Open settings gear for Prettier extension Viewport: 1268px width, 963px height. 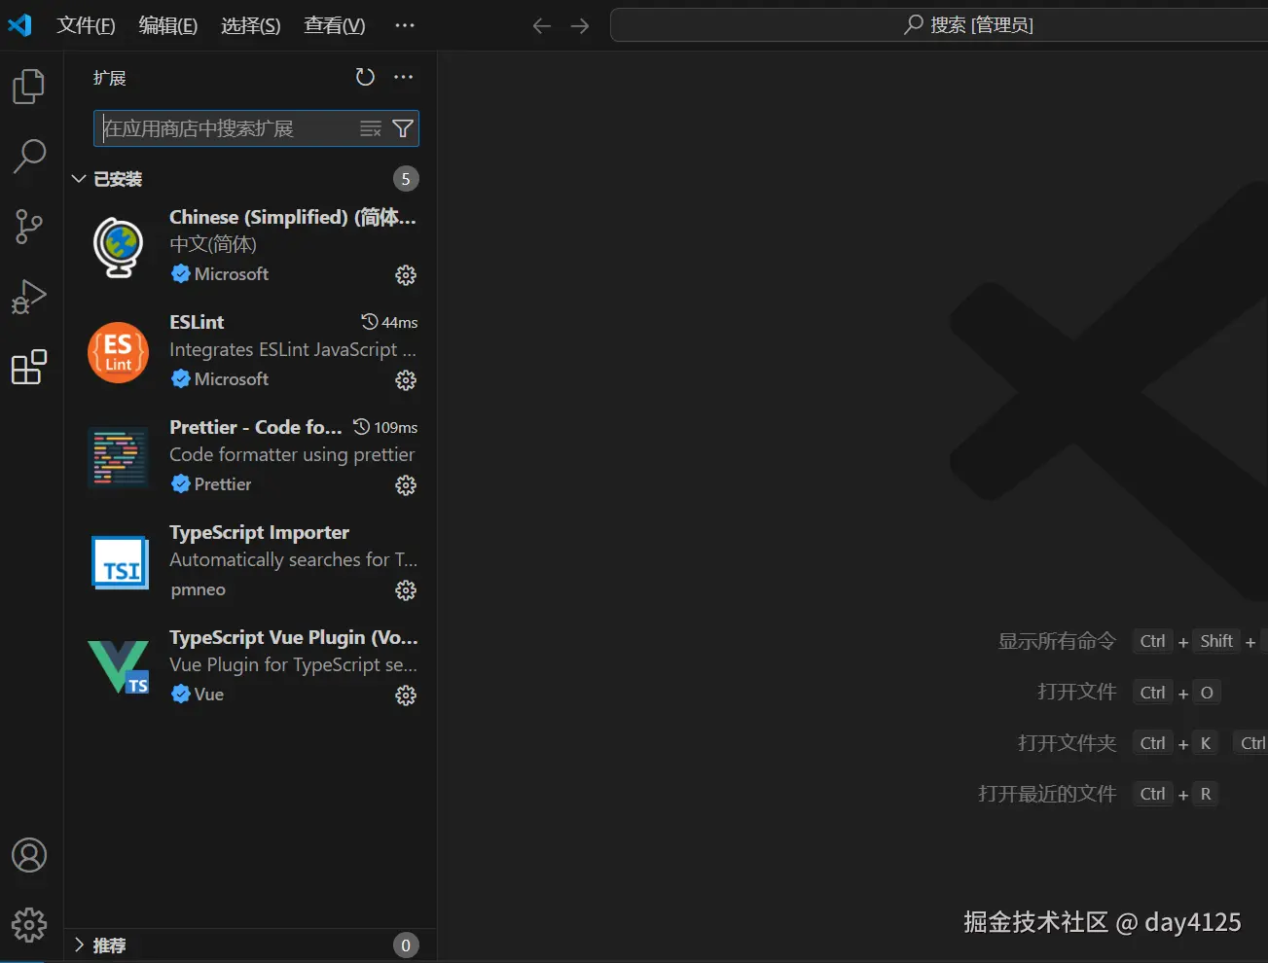[406, 485]
